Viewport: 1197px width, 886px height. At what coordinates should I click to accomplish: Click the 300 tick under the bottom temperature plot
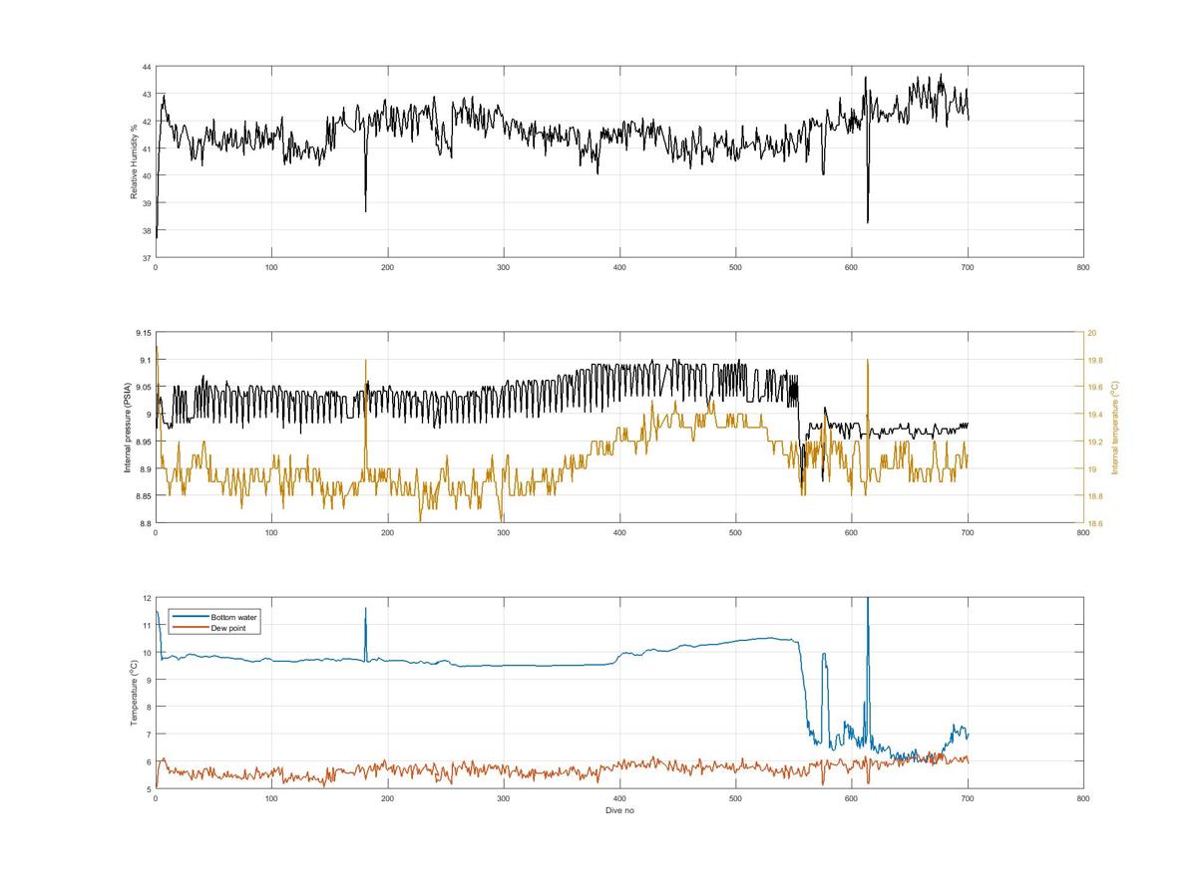coord(504,798)
